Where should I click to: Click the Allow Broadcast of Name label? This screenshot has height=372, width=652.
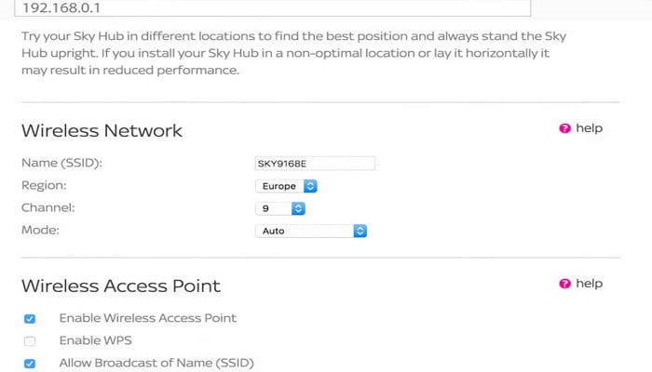click(156, 363)
